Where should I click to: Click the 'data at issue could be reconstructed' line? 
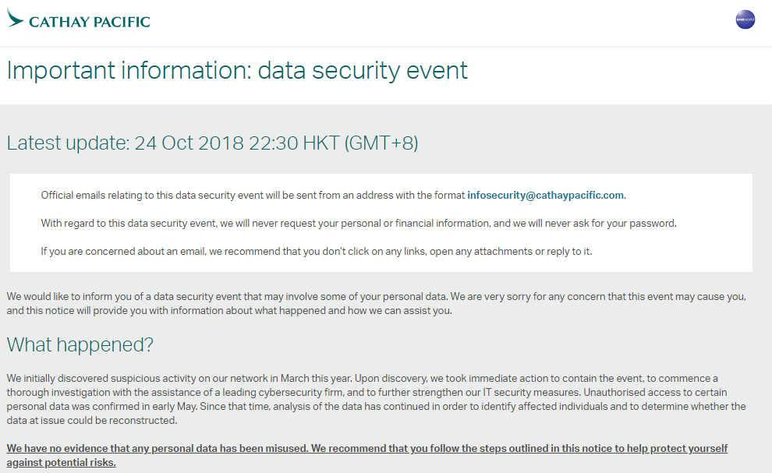91,420
